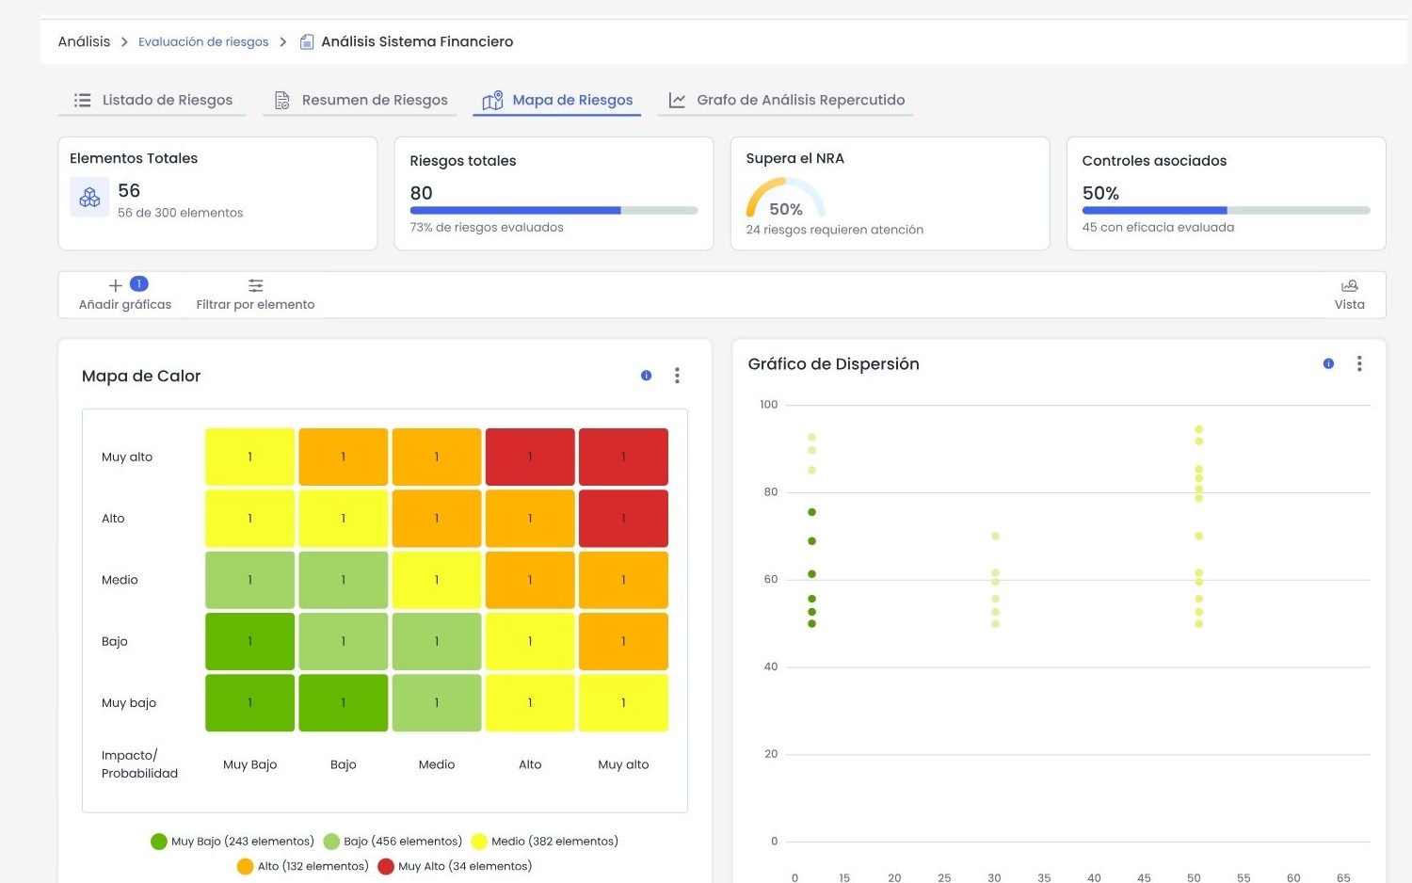Click the sliders icon for Filtrar por elemento
This screenshot has height=883, width=1412.
255,285
